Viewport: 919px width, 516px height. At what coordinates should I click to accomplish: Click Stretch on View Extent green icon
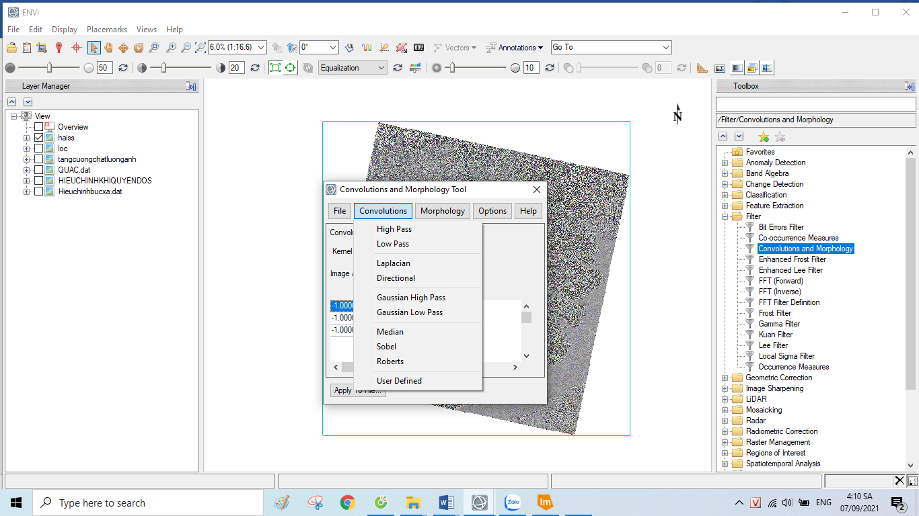tap(290, 68)
